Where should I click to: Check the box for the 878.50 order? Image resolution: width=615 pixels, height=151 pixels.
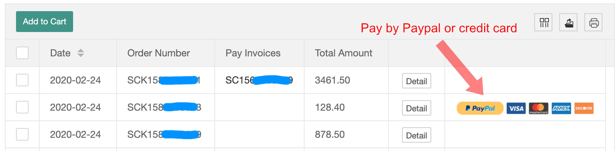(22, 134)
